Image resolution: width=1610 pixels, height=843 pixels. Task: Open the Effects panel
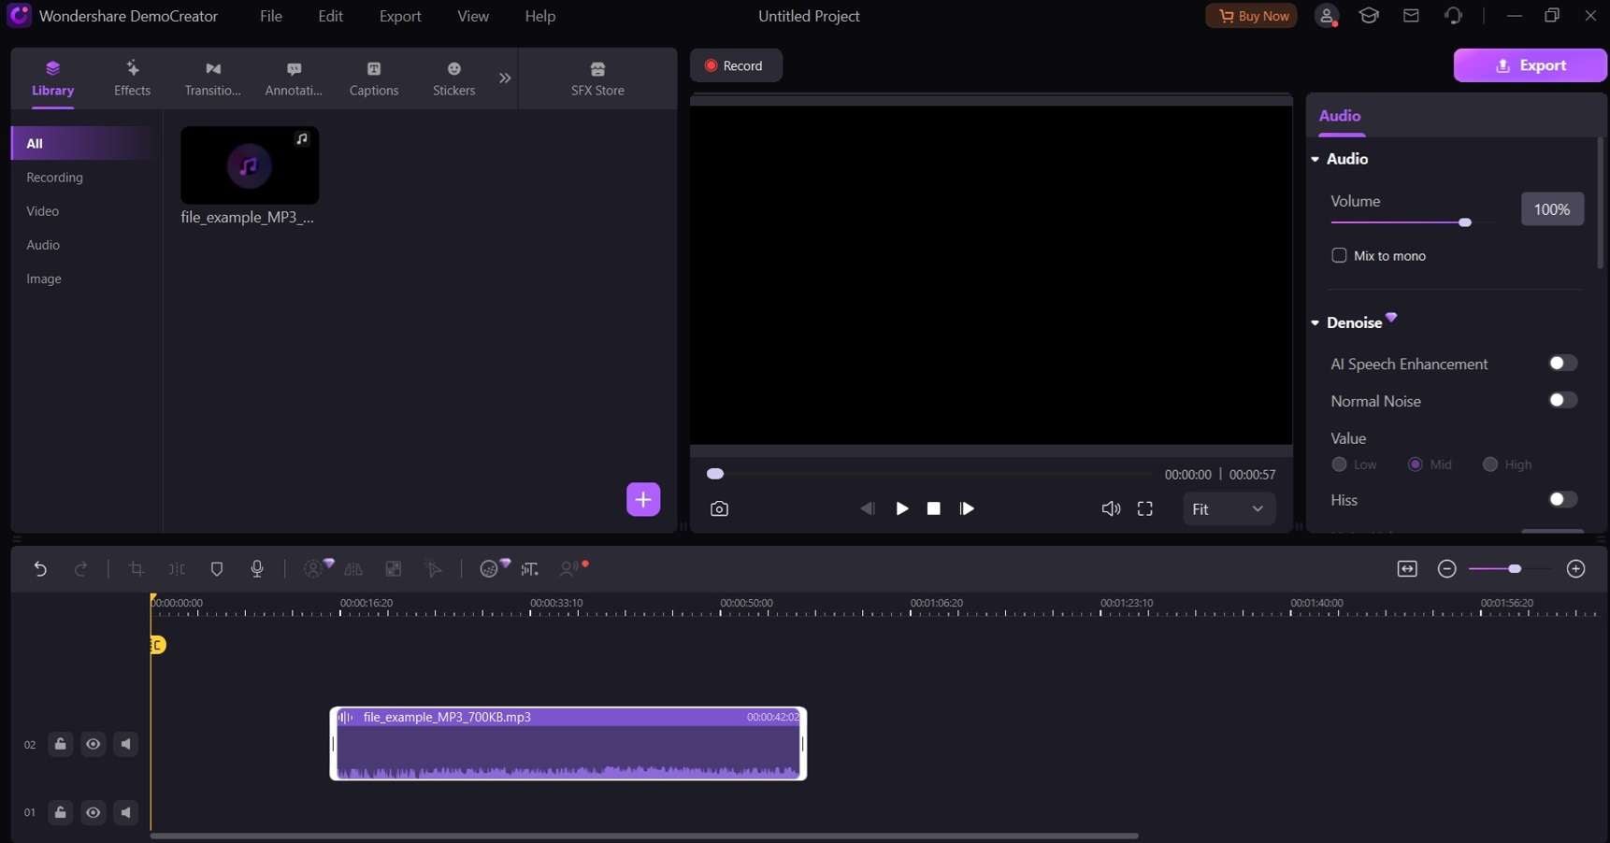[x=132, y=79]
